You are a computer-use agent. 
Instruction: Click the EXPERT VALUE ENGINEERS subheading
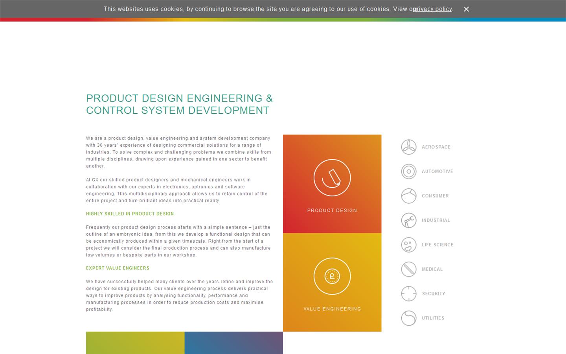[118, 268]
